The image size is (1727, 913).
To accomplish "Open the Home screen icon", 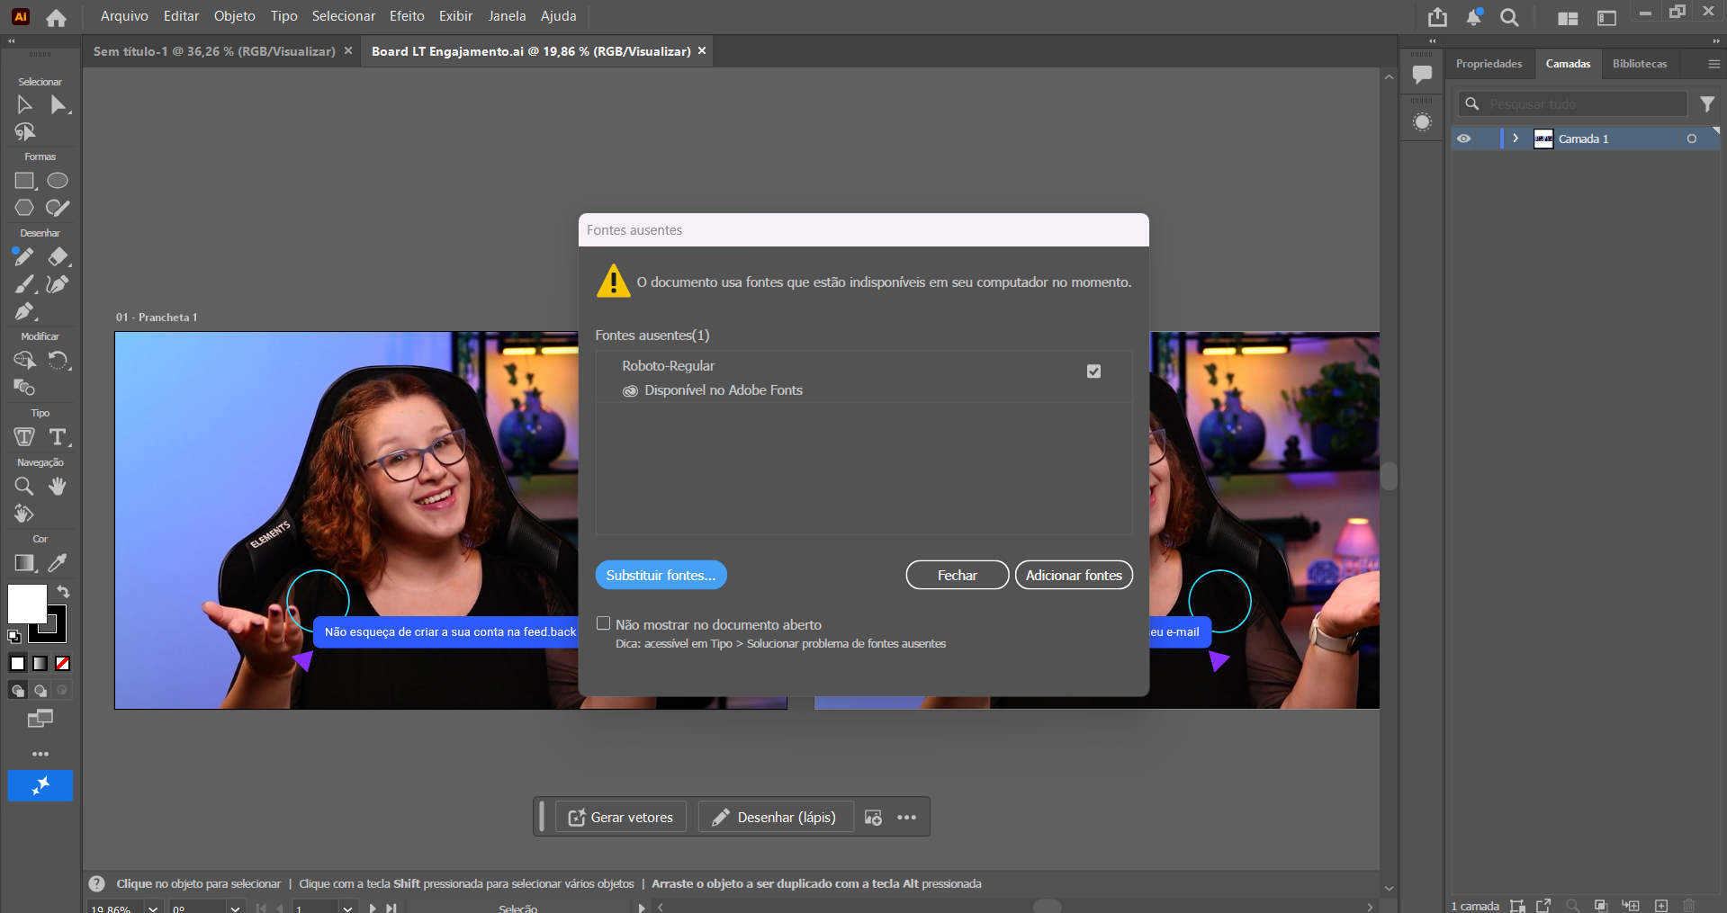I will [56, 17].
